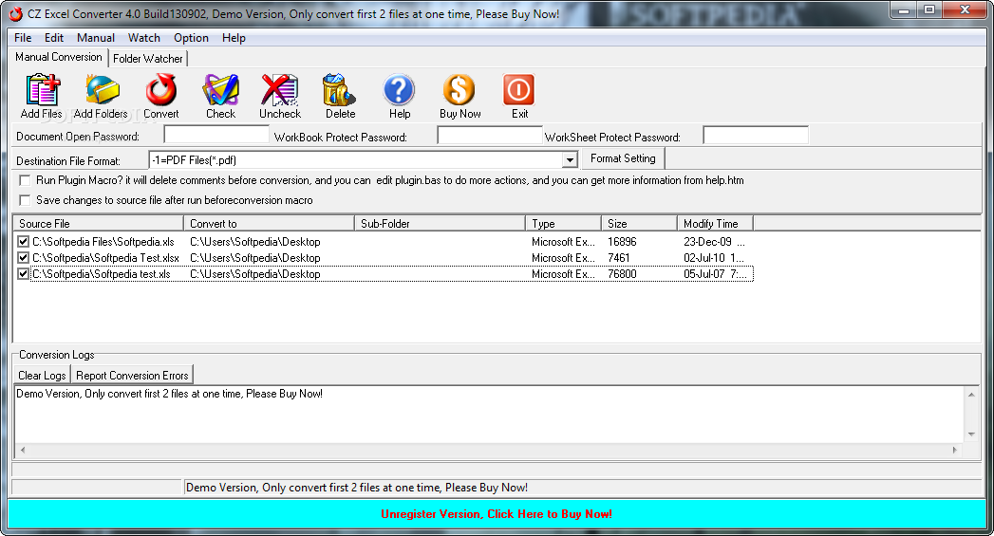This screenshot has height=536, width=994.
Task: Open the Option menu
Action: point(191,38)
